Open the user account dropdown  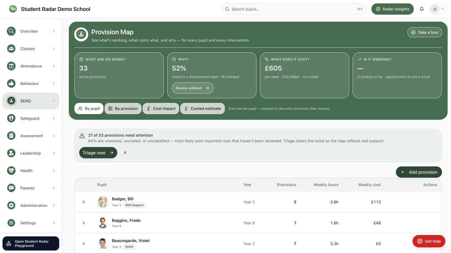coord(438,9)
